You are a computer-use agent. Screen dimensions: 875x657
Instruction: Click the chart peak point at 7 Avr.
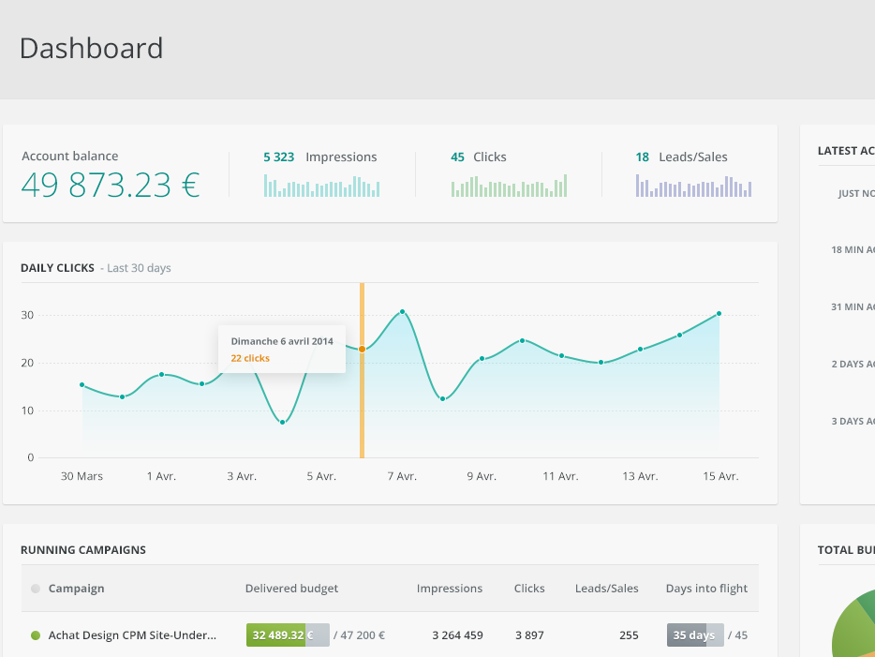click(402, 311)
